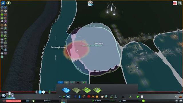
Task: Select the olive park area tool
Action: (76, 90)
